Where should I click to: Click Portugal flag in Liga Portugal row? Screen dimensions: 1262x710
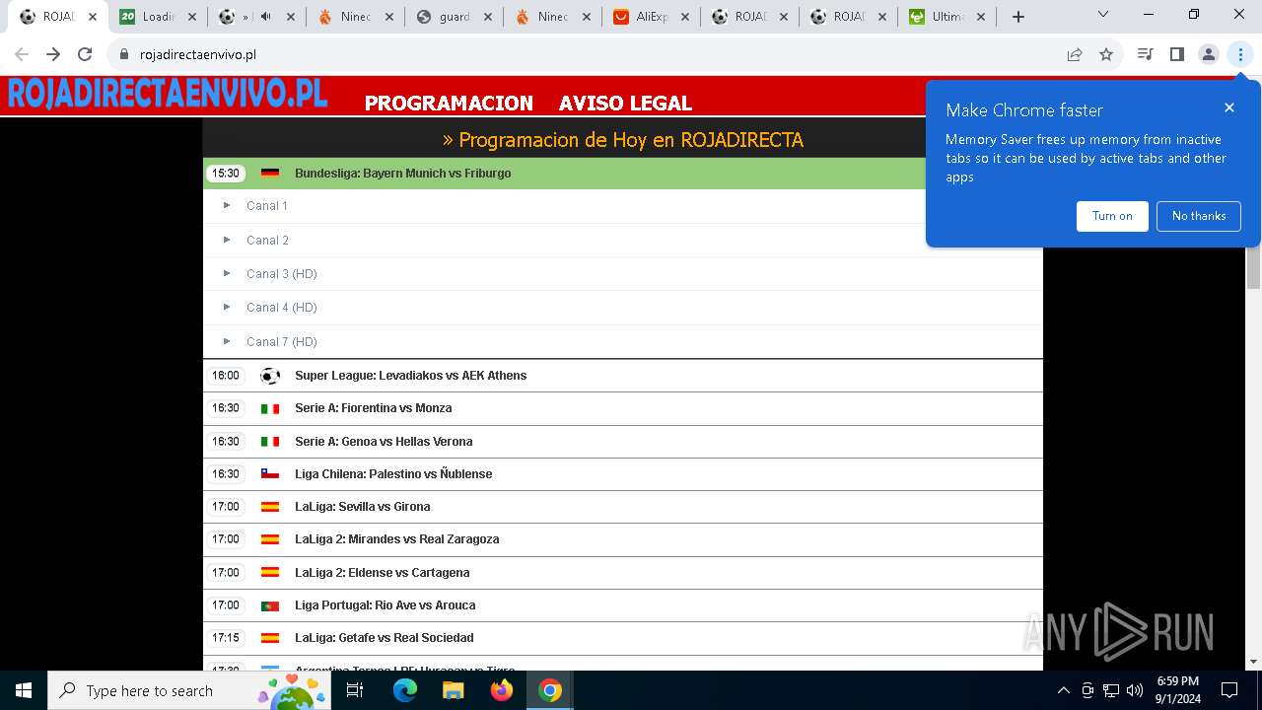tap(270, 605)
